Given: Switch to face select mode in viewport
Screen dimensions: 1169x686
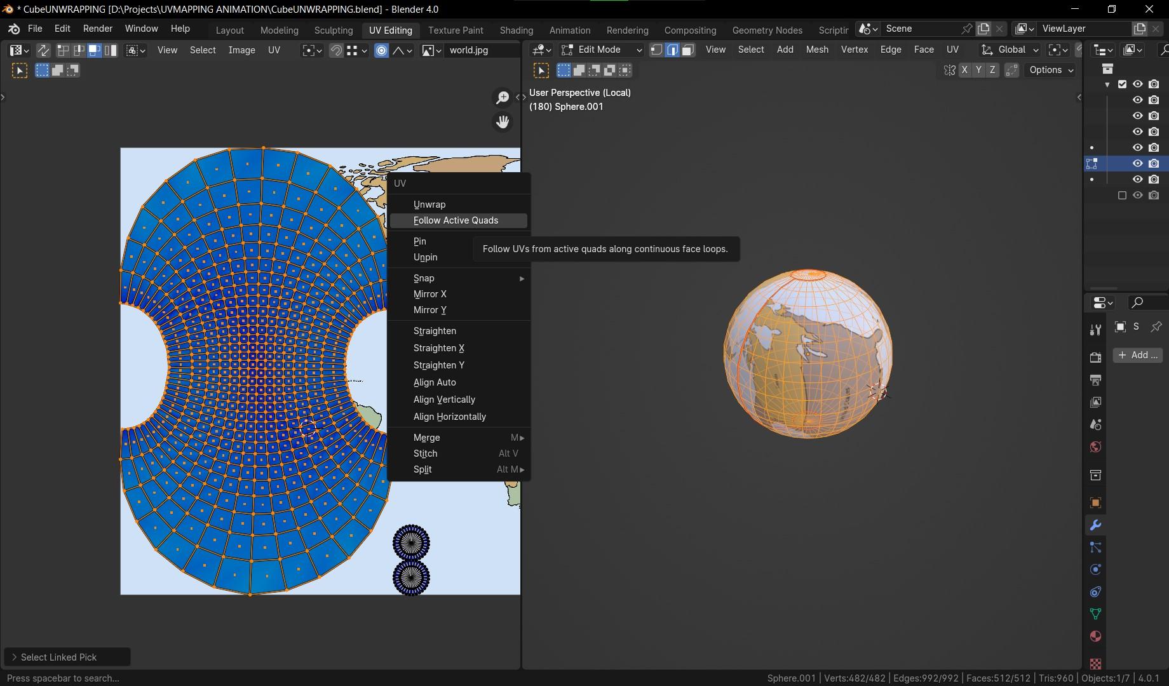Looking at the screenshot, I should [687, 50].
